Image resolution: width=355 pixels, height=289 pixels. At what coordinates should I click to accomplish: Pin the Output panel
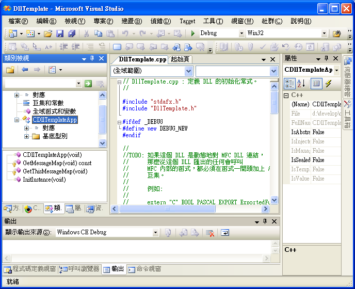(x=265, y=221)
